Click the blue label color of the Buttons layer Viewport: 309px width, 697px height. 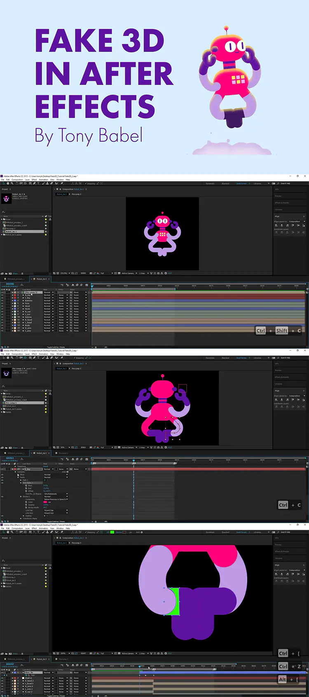[15, 300]
